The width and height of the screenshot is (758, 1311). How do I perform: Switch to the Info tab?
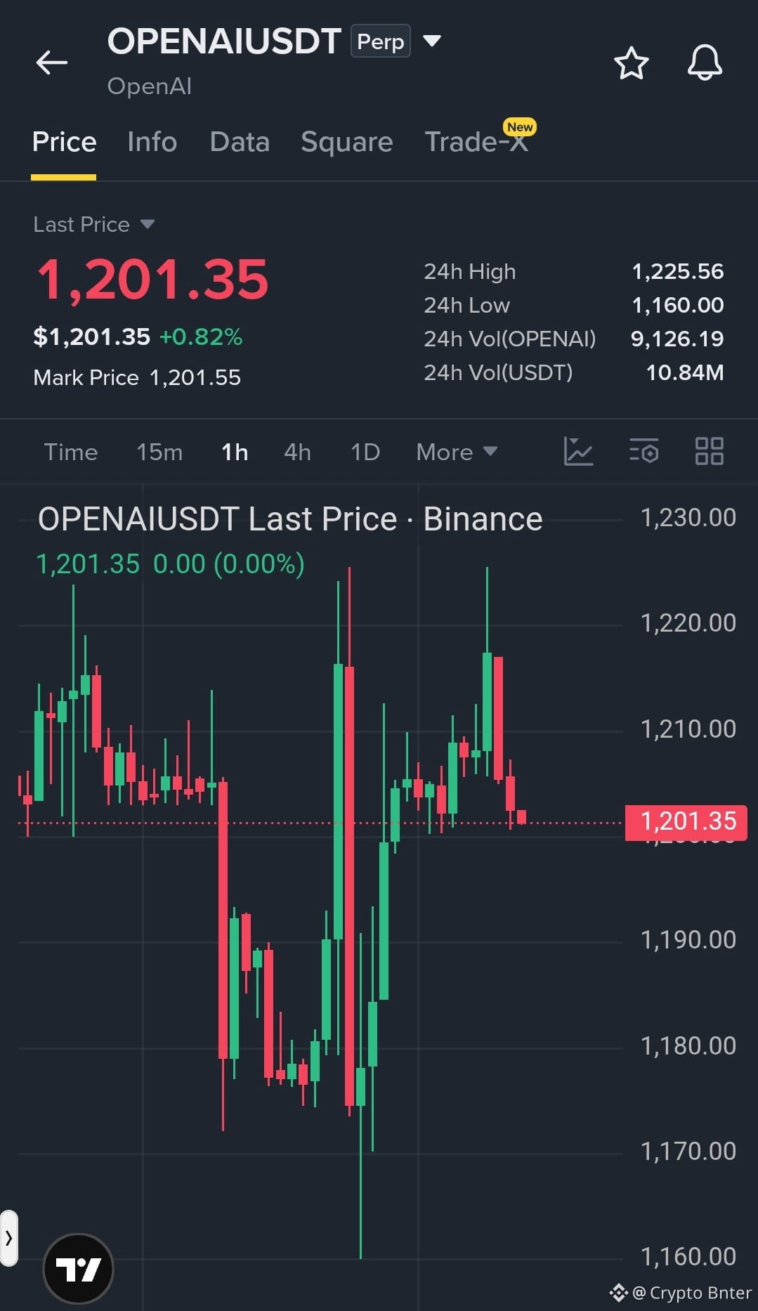pyautogui.click(x=152, y=142)
